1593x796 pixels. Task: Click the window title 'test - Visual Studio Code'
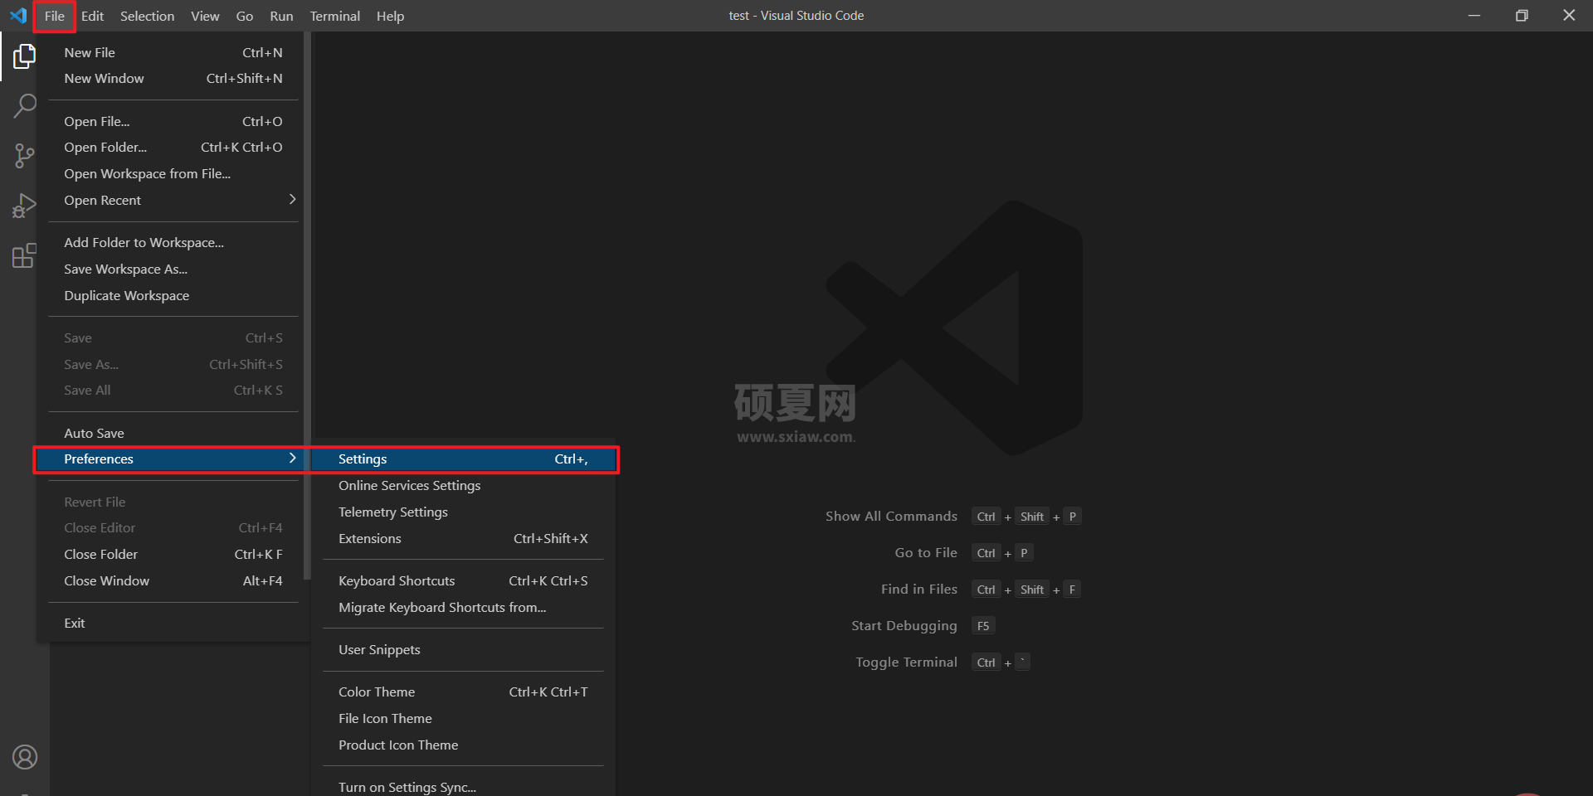796,16
